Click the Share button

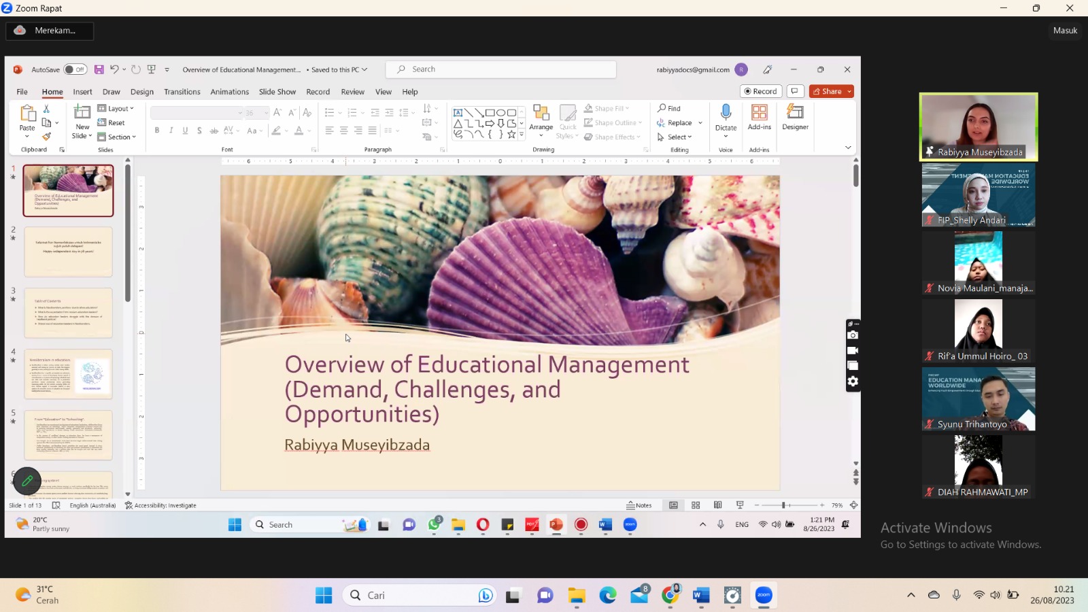(x=827, y=91)
